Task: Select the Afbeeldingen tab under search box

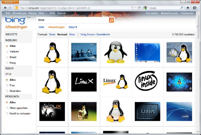Action: (x=56, y=27)
